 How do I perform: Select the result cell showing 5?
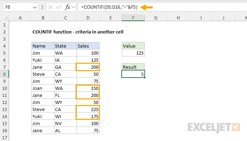pyautogui.click(x=133, y=74)
